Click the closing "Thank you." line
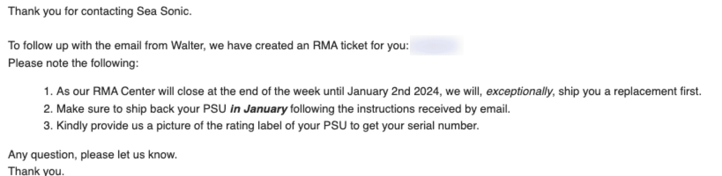722x176 pixels. pos(36,171)
